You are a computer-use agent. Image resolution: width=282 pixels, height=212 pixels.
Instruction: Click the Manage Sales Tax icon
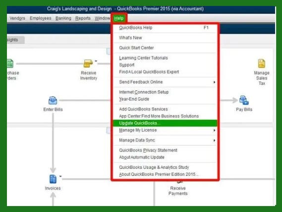point(262,64)
